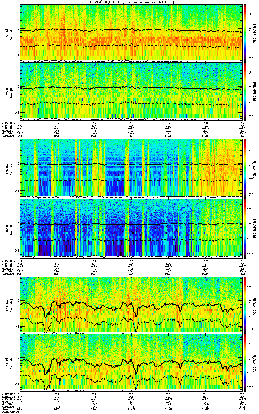Click the THEMIS FGL Wave Survey Plot title
Image resolution: width=259 pixels, height=414 pixels.
(x=131, y=2)
